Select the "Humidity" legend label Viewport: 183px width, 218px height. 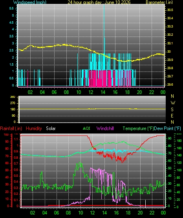coord(34,128)
